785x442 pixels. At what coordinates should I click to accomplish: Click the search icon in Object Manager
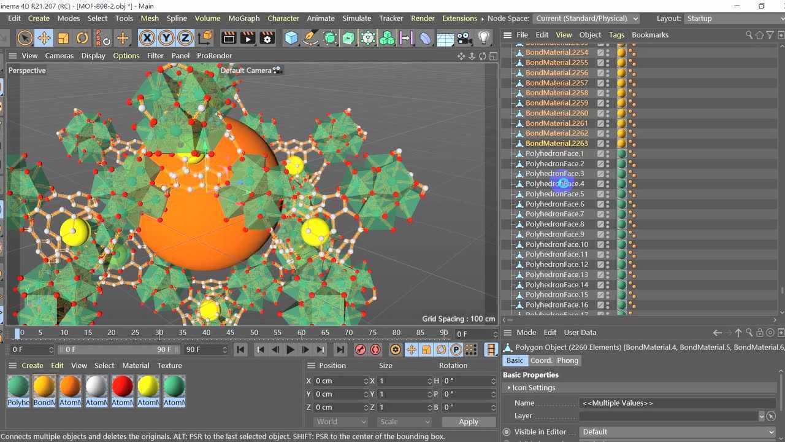point(749,35)
